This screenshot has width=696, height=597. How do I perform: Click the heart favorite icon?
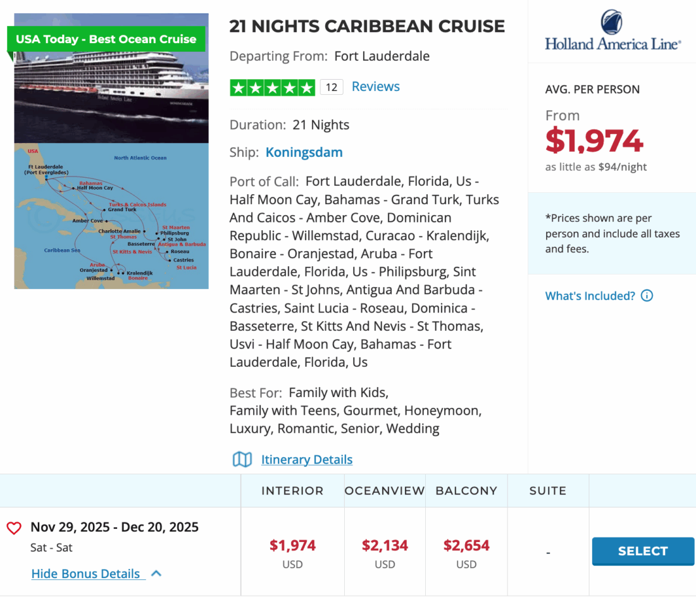[x=14, y=528]
